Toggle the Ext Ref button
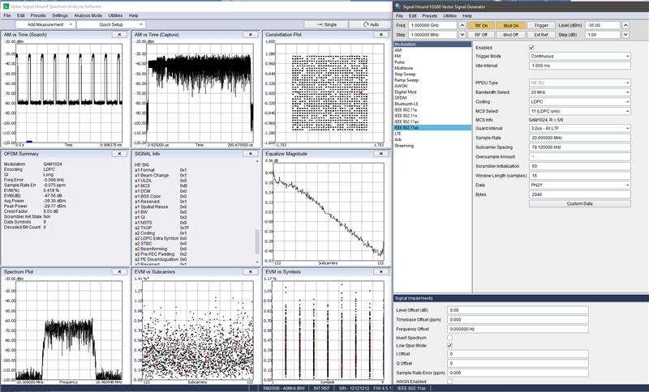Viewport: 649px width, 392px height. click(541, 35)
